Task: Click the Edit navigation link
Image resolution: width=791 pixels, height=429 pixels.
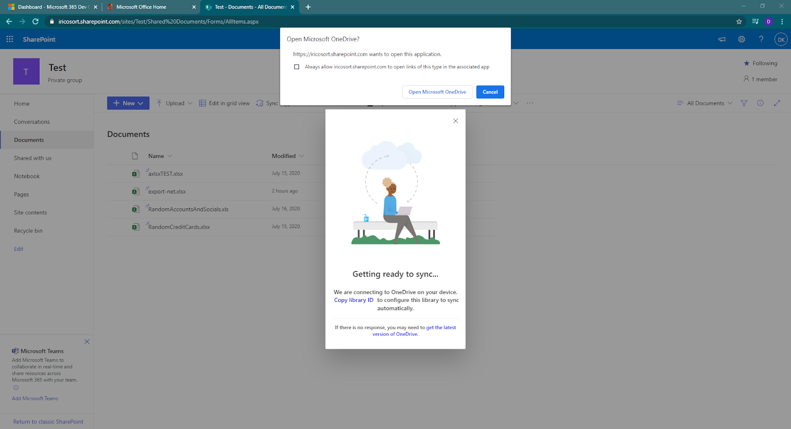Action: click(x=19, y=249)
